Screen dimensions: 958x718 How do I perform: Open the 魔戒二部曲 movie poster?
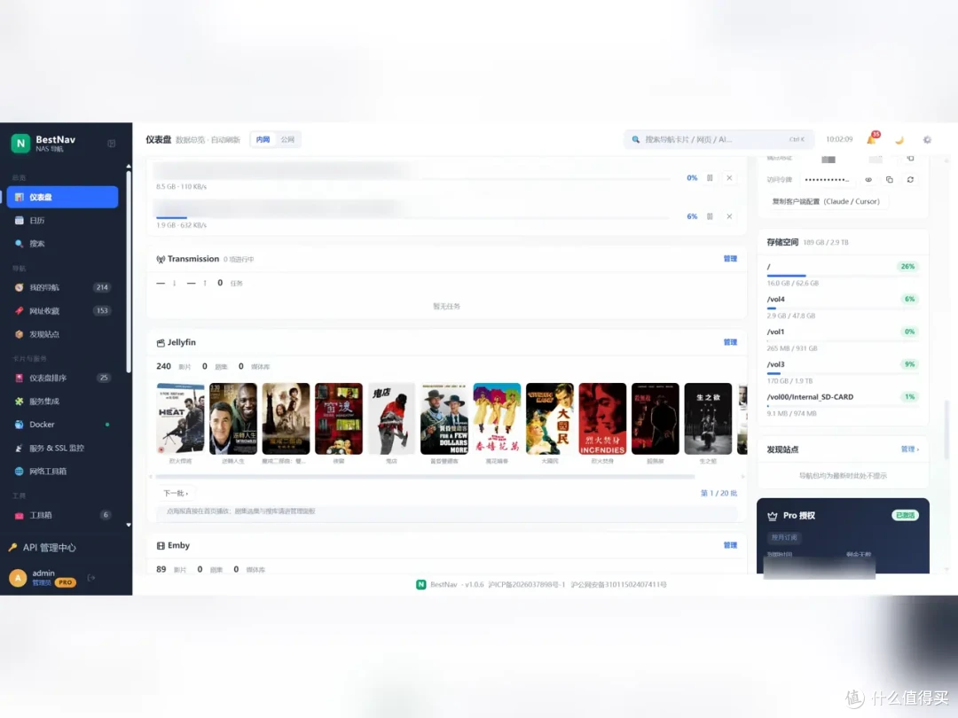[x=286, y=418]
